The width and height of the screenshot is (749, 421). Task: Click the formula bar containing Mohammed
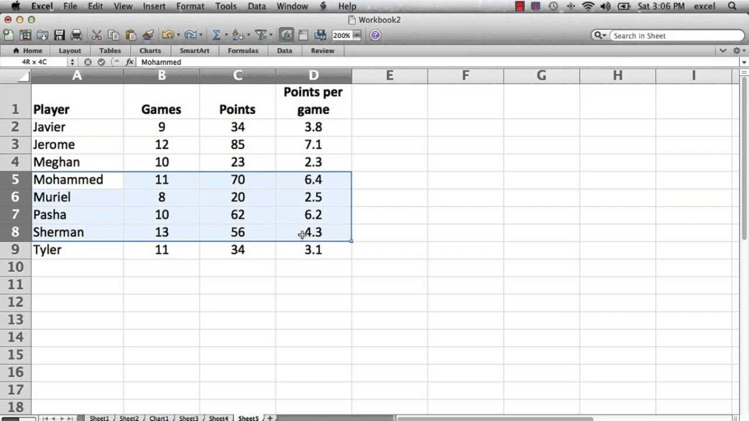pyautogui.click(x=438, y=62)
